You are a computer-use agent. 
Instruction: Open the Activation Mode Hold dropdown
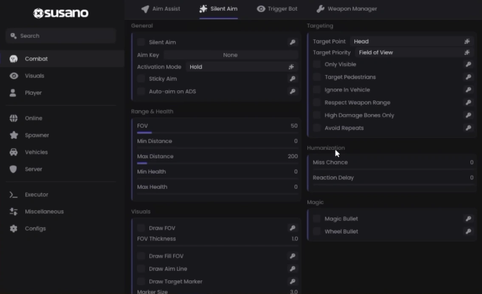(242, 67)
